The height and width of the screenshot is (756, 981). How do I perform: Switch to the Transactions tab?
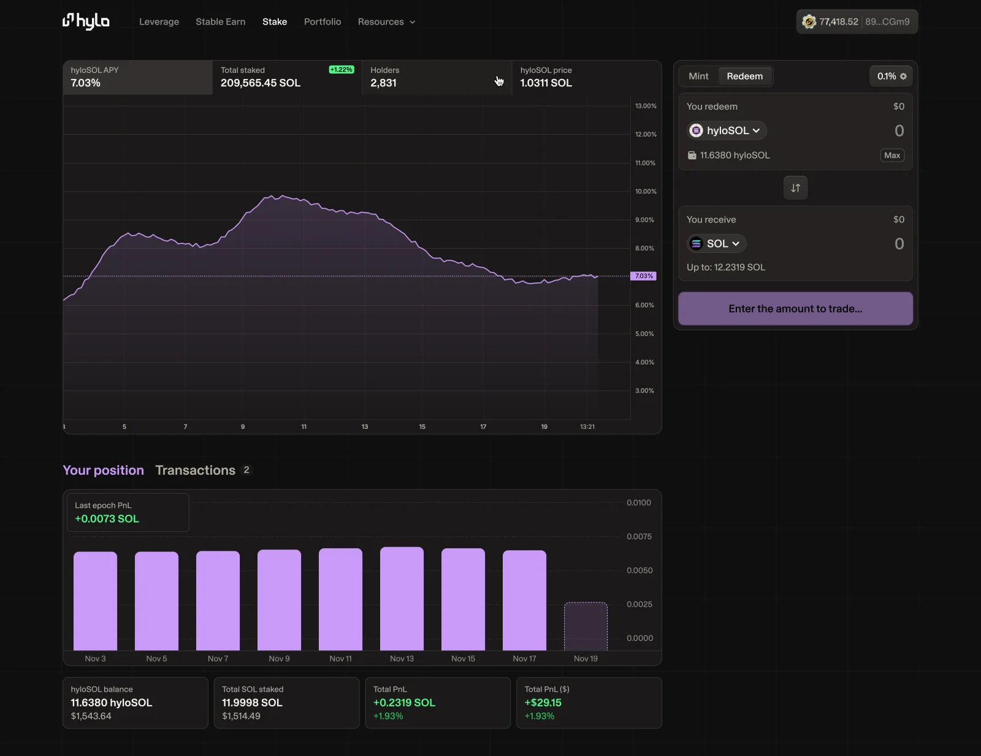(195, 471)
